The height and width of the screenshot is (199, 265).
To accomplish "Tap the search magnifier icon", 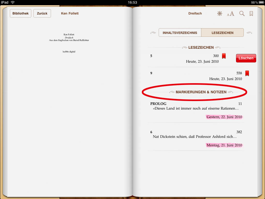I will 242,13.
